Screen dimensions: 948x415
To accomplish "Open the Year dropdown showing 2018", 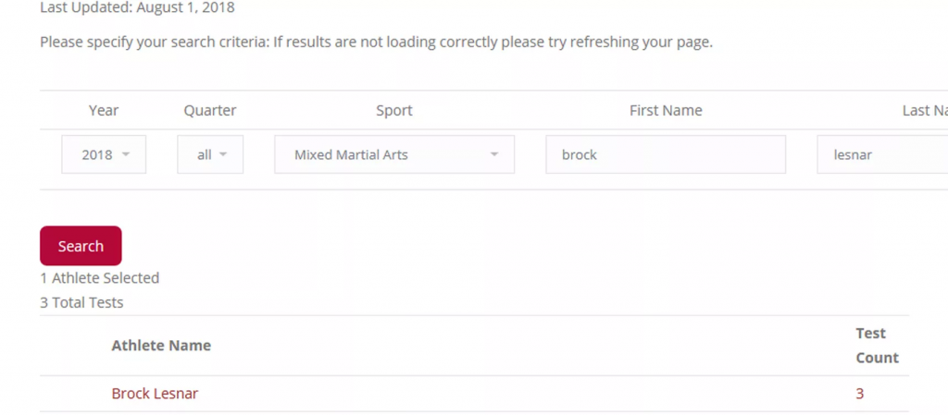I will pos(104,155).
